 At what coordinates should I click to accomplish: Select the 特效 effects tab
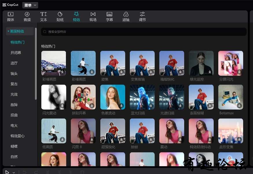(76, 17)
